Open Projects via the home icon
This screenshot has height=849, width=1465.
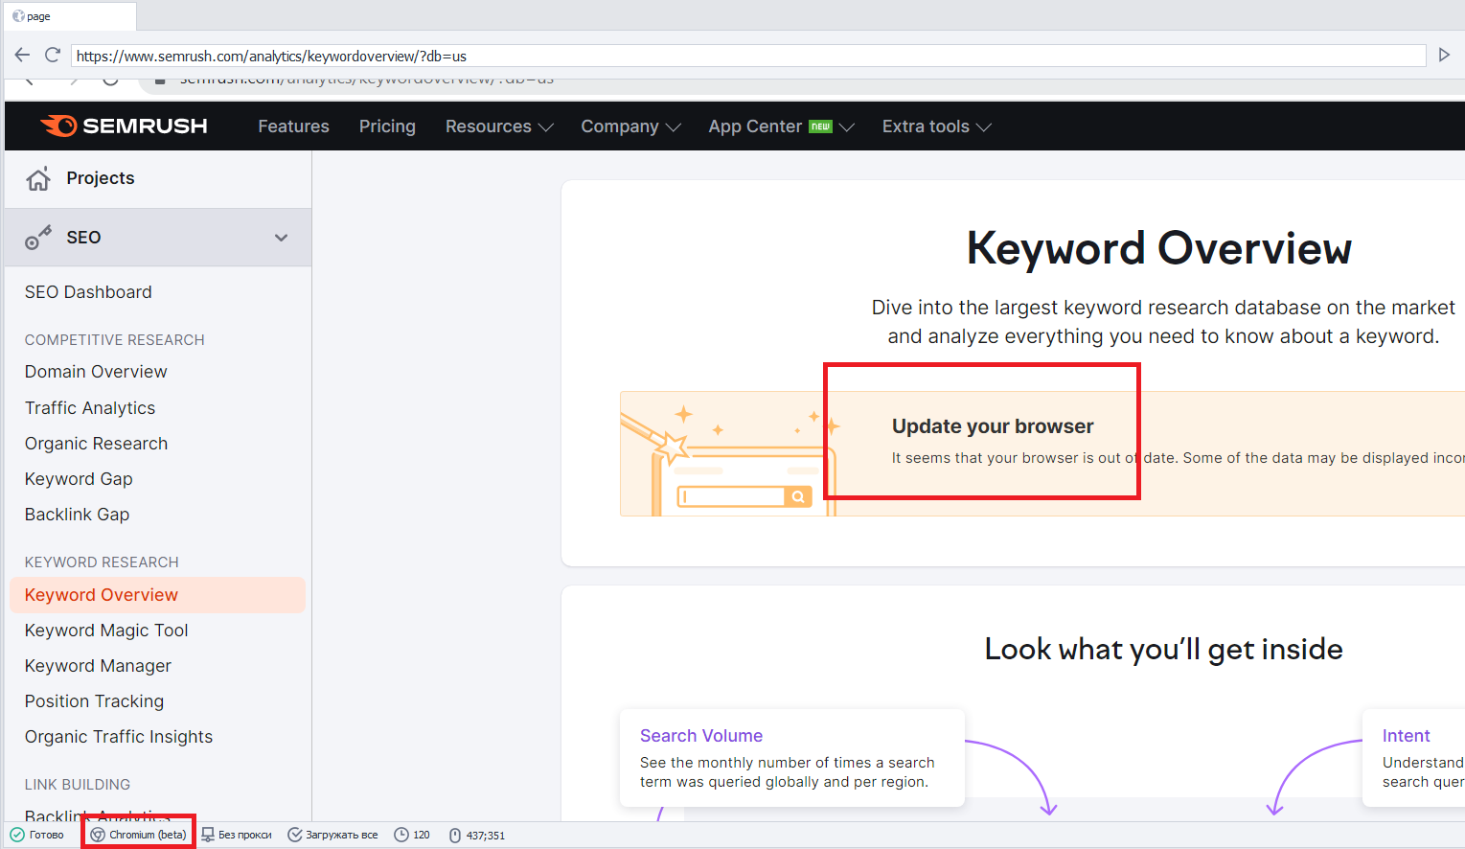pos(38,179)
